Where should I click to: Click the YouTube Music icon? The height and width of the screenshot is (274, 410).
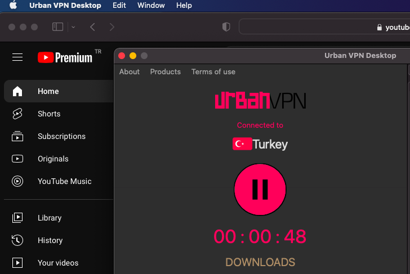pos(17,181)
